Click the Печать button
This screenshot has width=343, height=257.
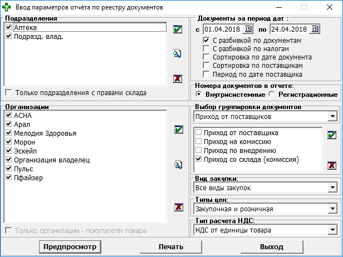[171, 247]
